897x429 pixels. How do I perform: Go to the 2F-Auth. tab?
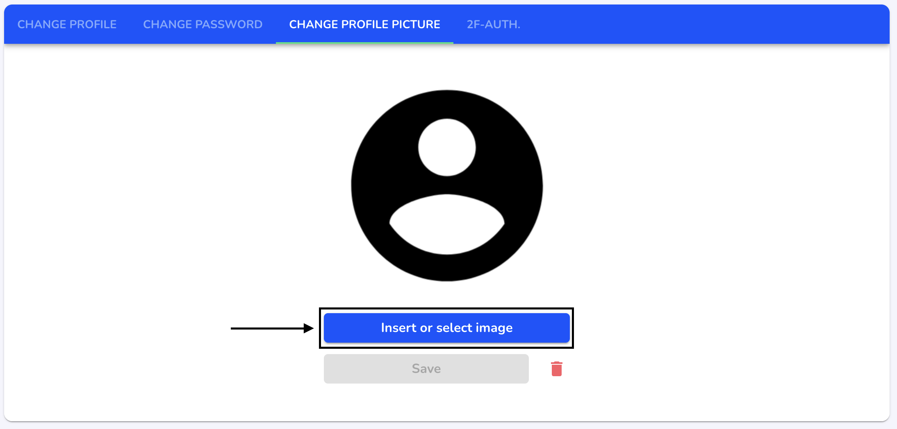point(493,24)
